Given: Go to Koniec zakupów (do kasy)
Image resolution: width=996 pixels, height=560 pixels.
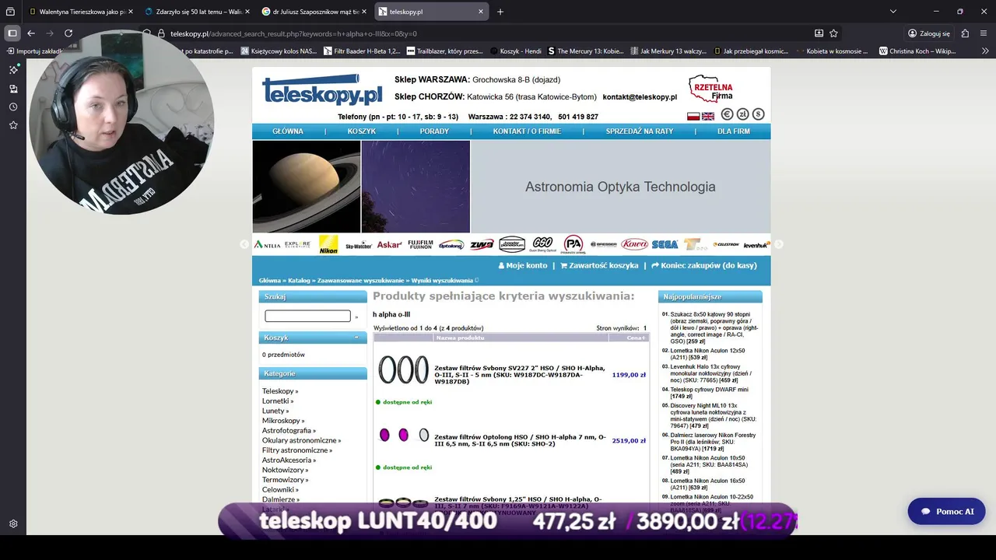Looking at the screenshot, I should click(x=704, y=265).
